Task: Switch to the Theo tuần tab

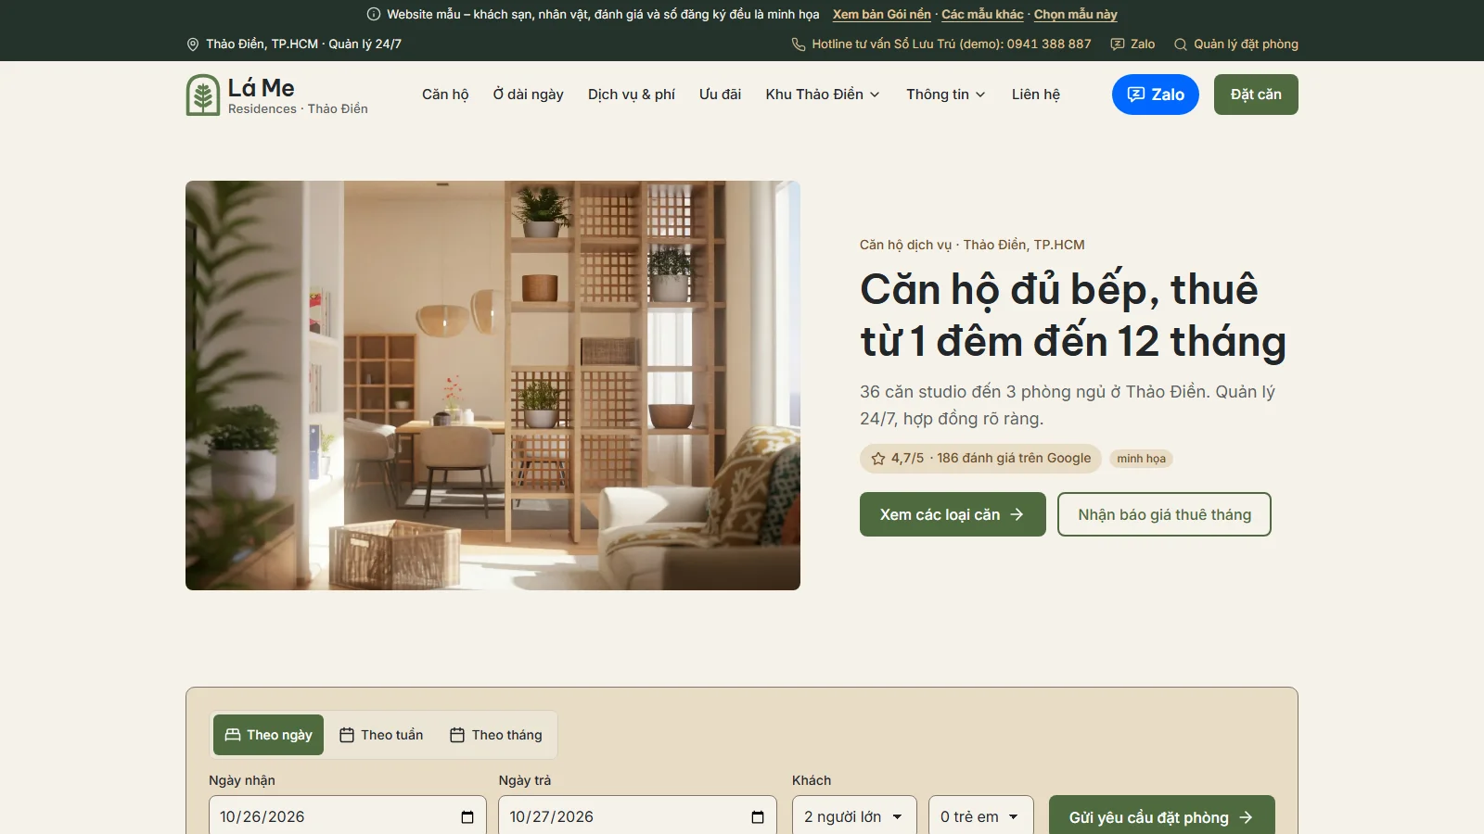Action: click(381, 735)
